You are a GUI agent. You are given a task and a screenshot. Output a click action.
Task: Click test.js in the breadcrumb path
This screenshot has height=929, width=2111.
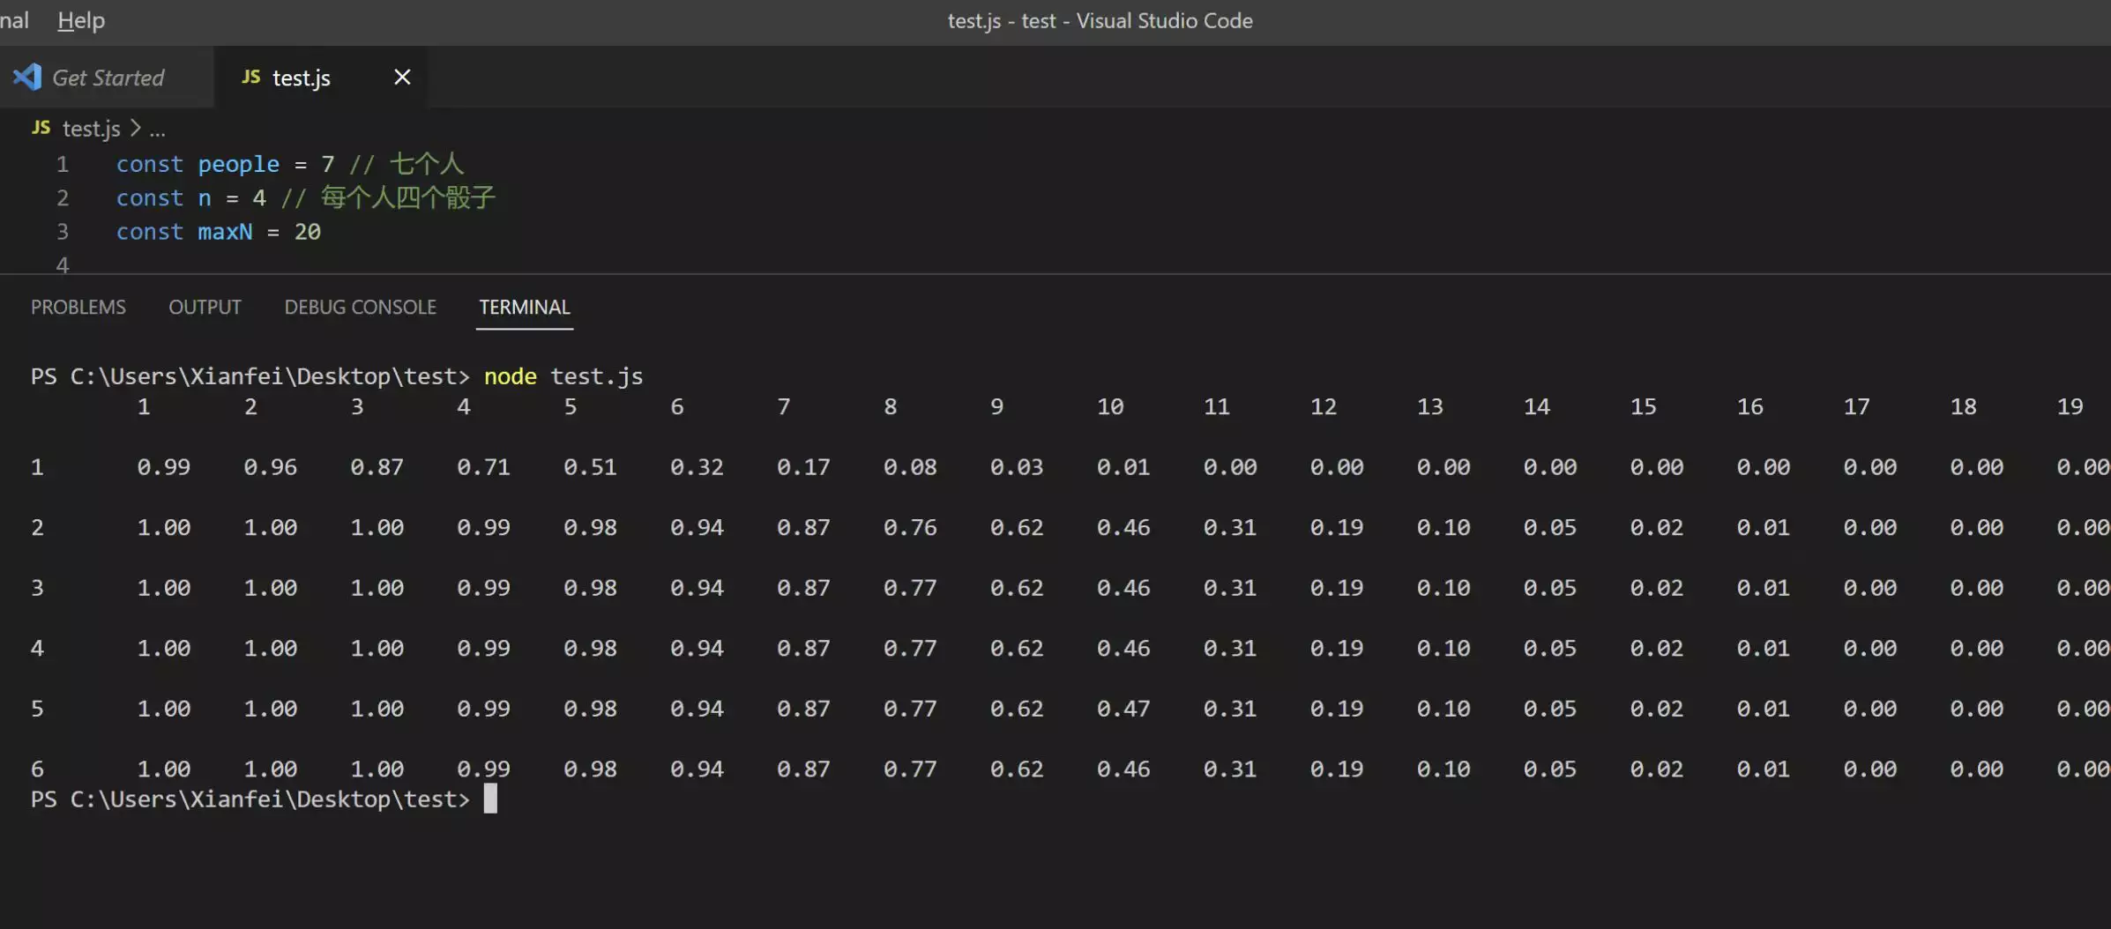tap(92, 129)
